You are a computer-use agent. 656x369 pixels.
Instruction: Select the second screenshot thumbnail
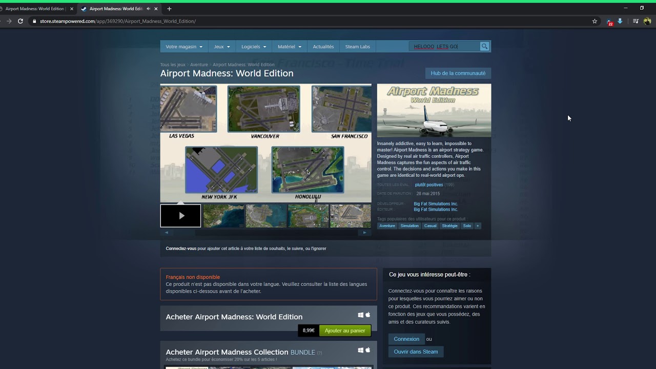(223, 216)
